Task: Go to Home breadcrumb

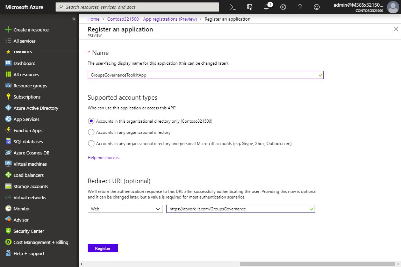Action: [93, 19]
